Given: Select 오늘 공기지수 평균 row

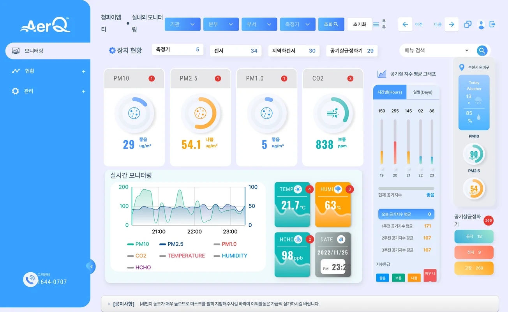Looking at the screenshot, I should [406, 214].
